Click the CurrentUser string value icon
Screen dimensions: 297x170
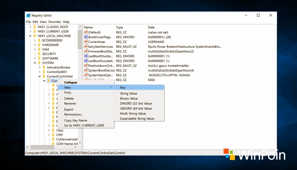click(x=86, y=42)
